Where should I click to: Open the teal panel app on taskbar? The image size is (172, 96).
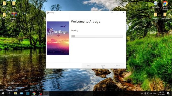point(28,93)
